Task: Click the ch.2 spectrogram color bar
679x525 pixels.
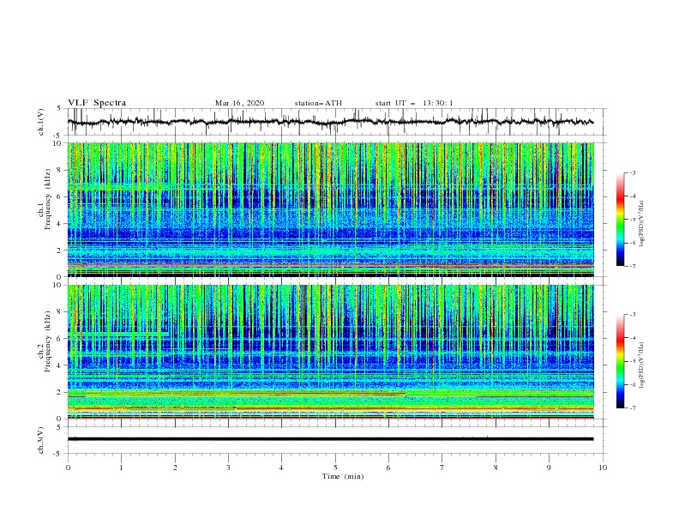Action: pos(621,361)
